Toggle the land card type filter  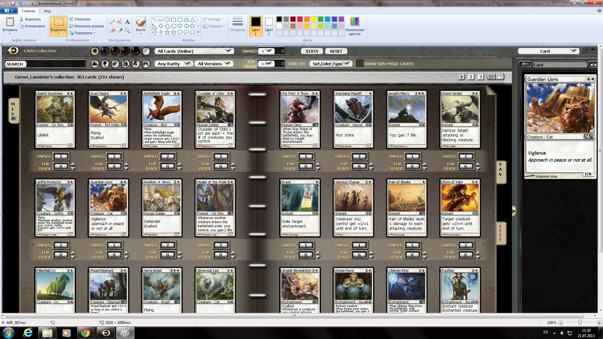point(95,64)
